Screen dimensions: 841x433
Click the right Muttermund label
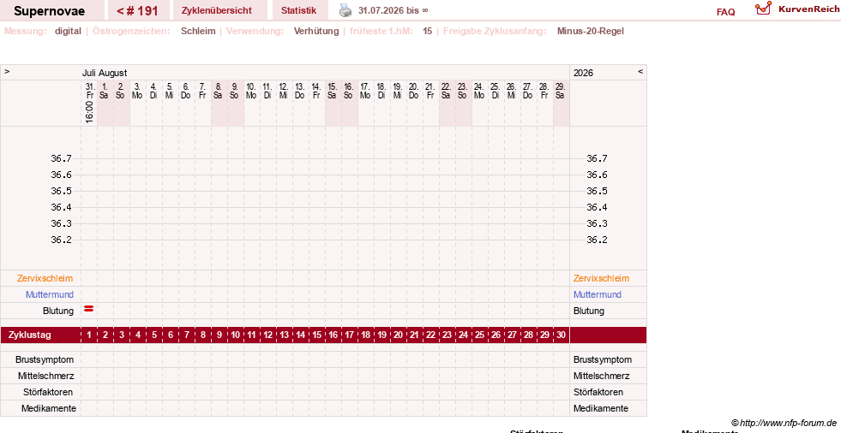pos(597,294)
